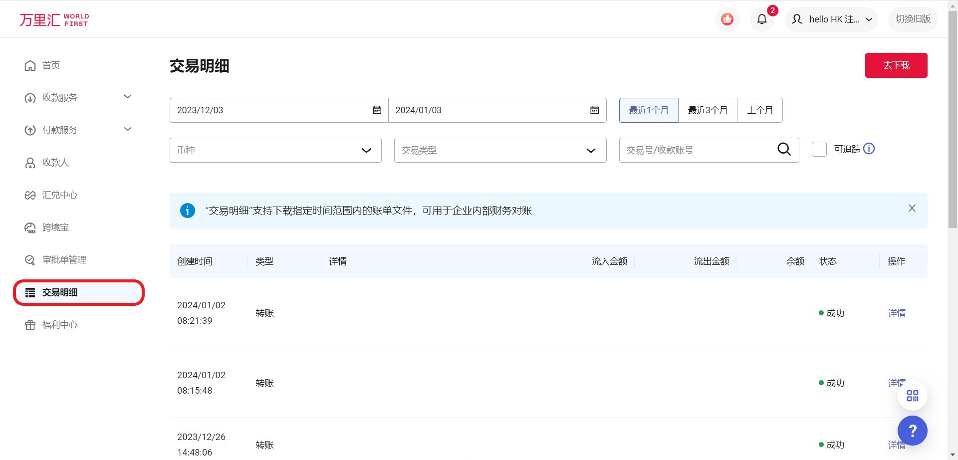Select the 最近3个月 filter option

(707, 110)
